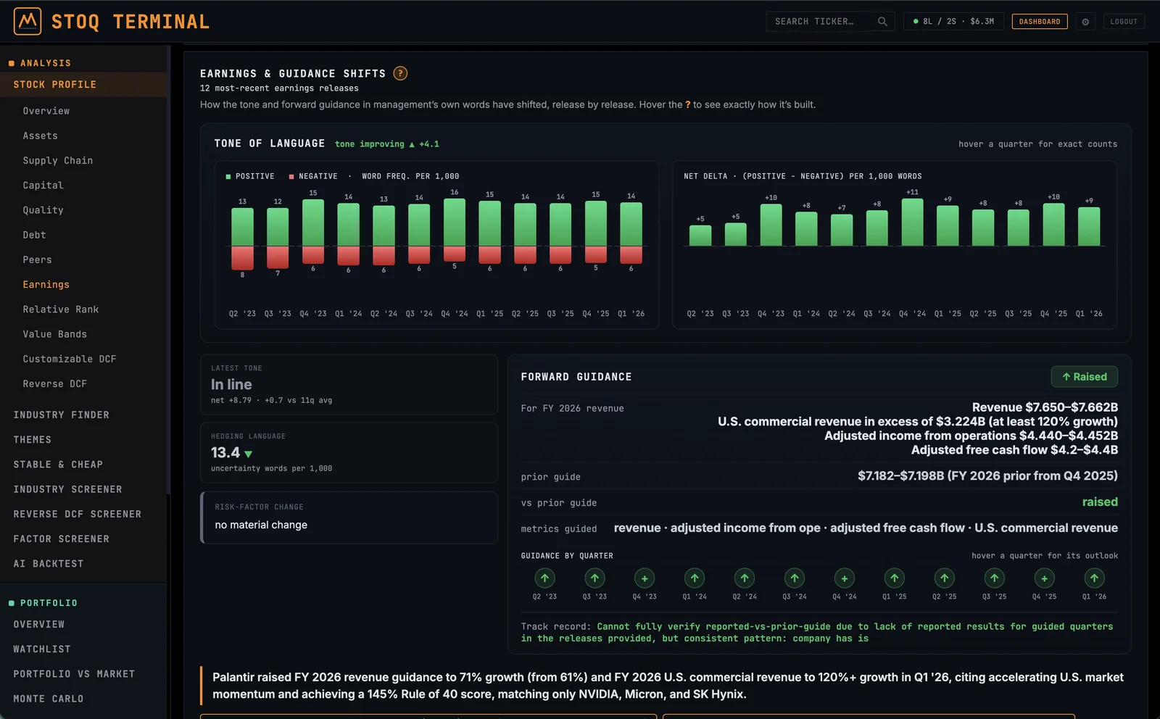
Task: Open the 8L / 2S positions summary
Action: coord(953,22)
